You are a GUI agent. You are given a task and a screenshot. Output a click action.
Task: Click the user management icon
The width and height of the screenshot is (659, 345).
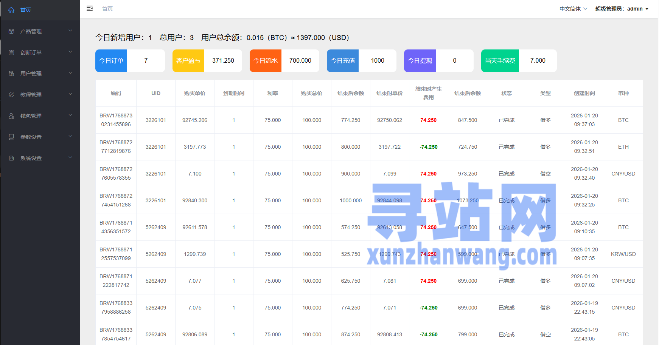point(11,74)
